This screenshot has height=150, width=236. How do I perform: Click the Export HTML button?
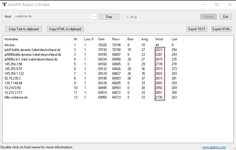tap(221, 29)
